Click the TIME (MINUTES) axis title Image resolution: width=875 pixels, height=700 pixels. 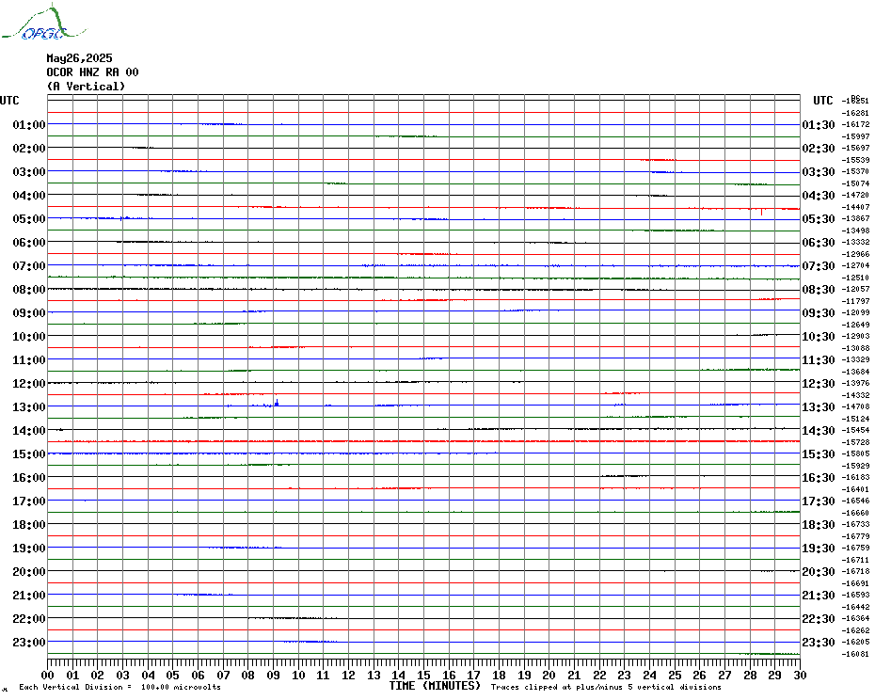point(435,686)
